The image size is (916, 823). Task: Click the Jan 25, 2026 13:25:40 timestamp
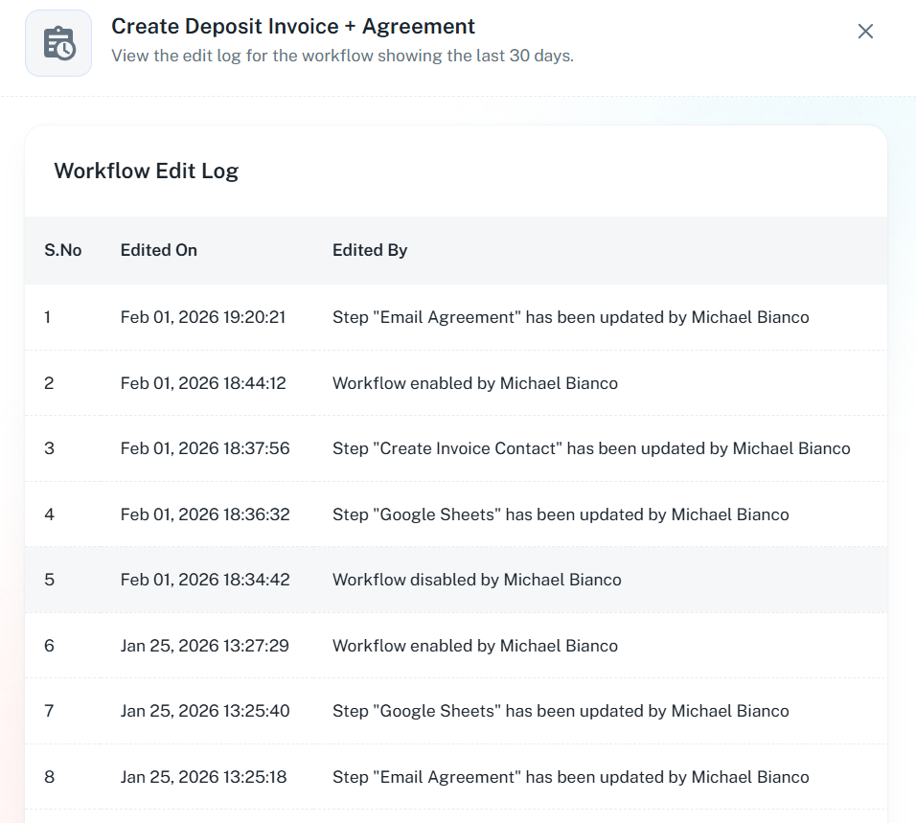[205, 711]
